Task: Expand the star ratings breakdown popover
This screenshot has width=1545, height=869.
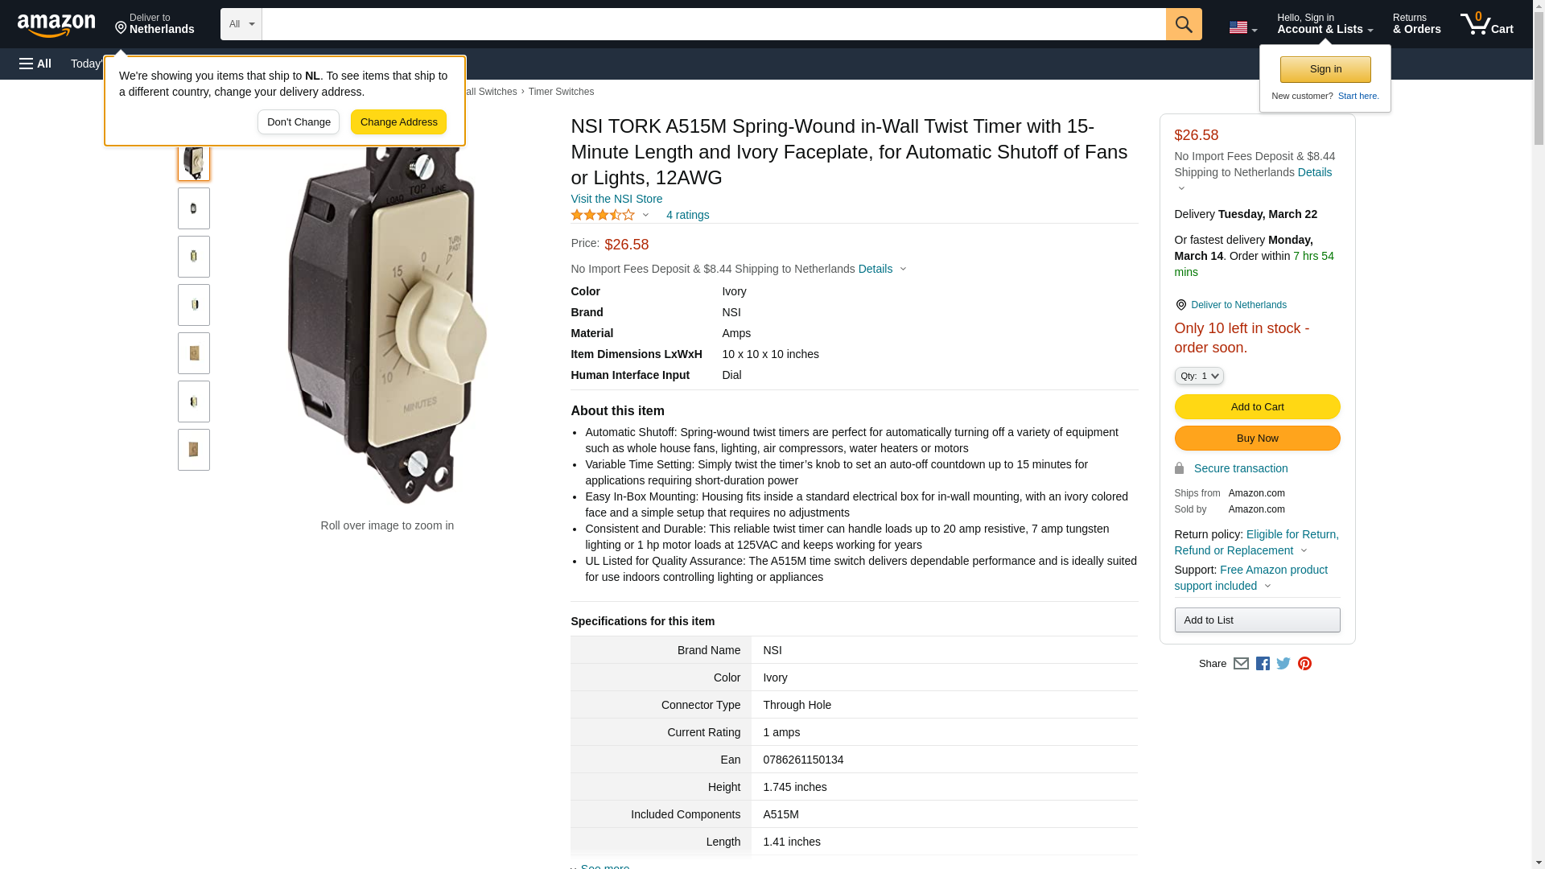Action: click(x=611, y=215)
